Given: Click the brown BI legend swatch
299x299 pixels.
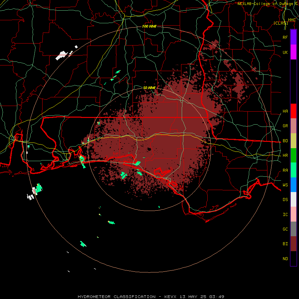Looking at the screenshot, I should click(x=293, y=244).
